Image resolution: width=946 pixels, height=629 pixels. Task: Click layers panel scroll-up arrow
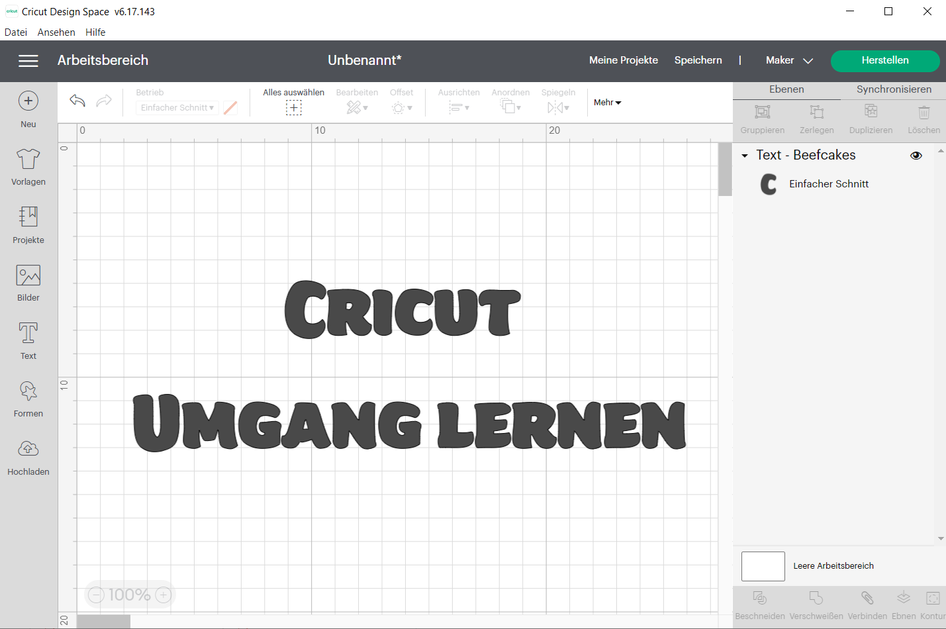pyautogui.click(x=941, y=151)
